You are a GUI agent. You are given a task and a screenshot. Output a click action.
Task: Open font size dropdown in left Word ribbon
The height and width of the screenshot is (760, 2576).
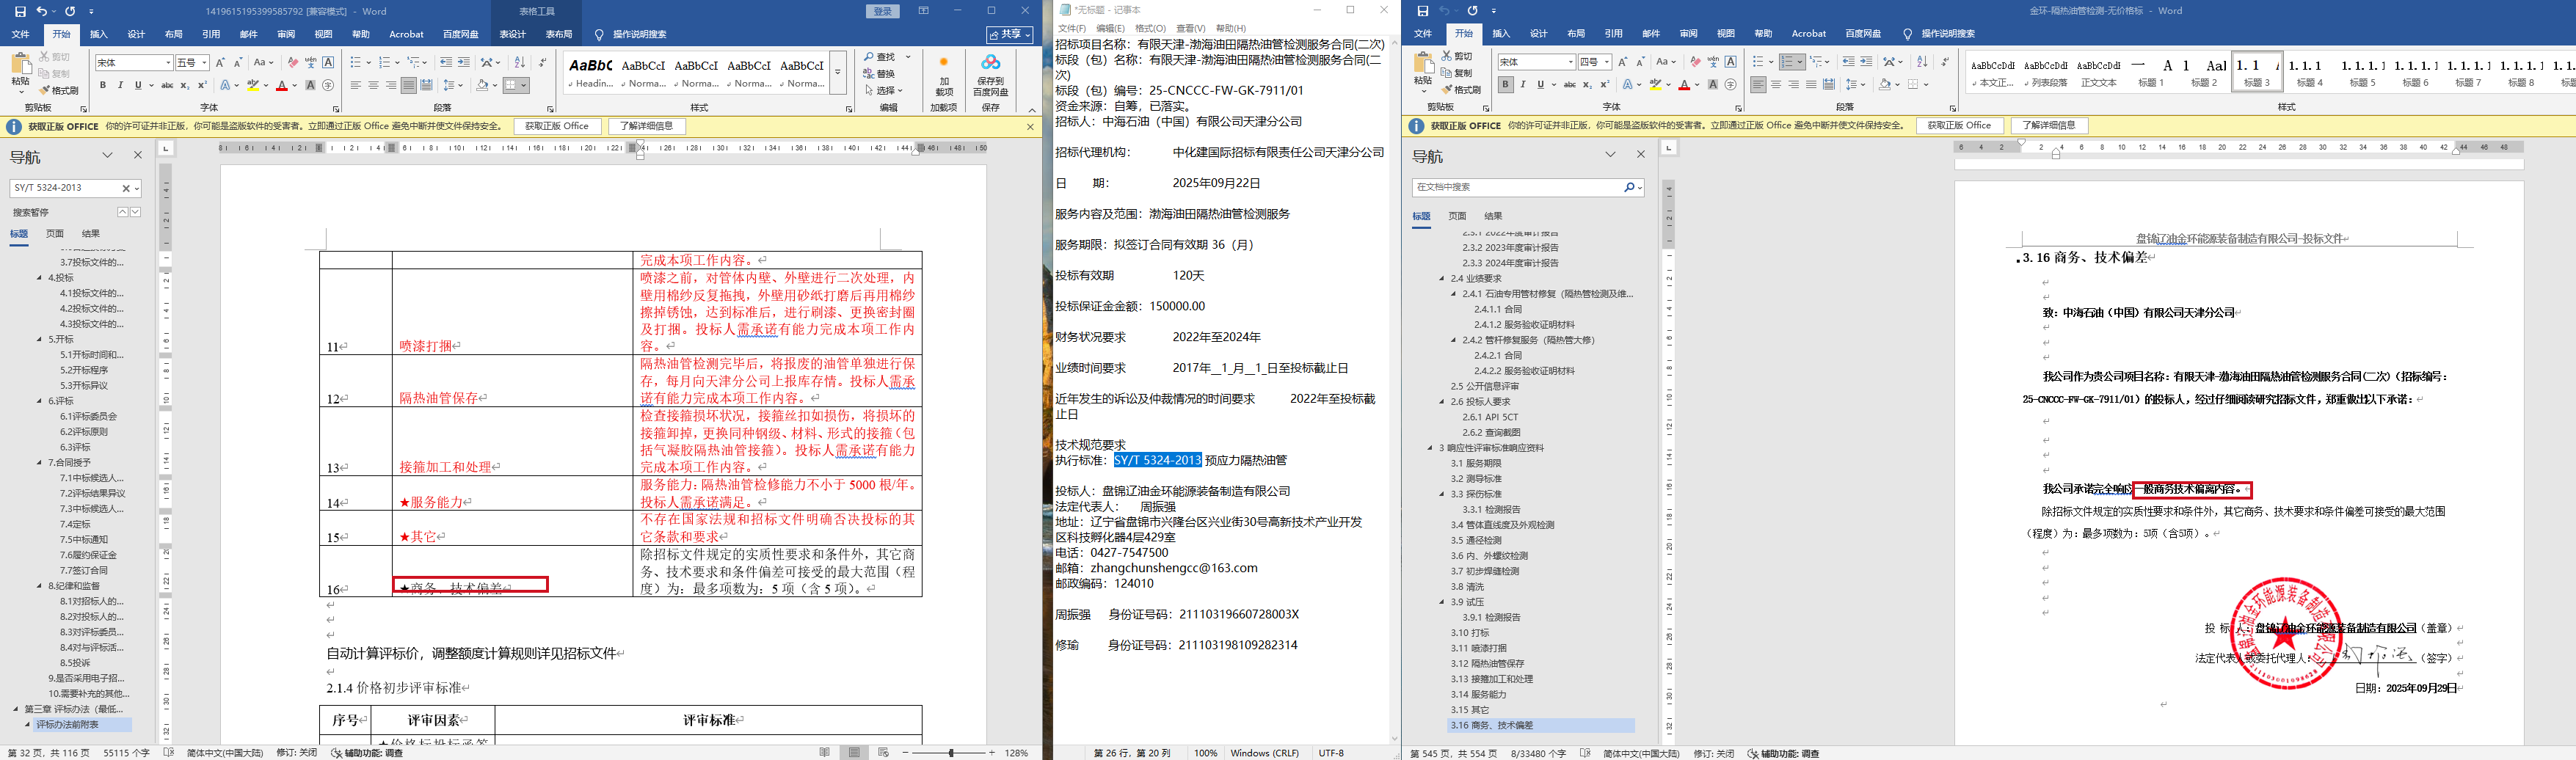205,63
